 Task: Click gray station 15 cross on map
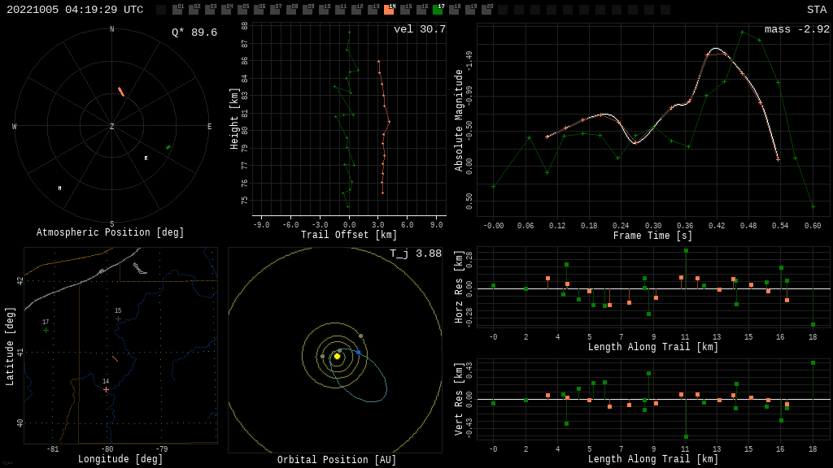pos(118,318)
